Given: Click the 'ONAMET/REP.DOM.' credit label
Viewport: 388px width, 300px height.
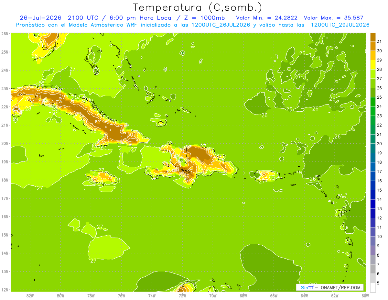Looking at the screenshot, I should pyautogui.click(x=341, y=287).
